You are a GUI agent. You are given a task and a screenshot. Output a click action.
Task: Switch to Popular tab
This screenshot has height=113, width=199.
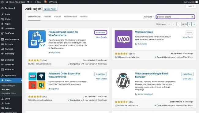58,17
